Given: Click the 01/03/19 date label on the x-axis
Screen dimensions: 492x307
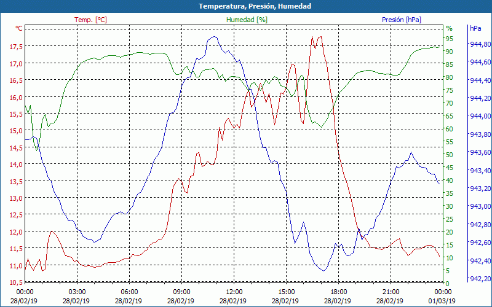Looking at the screenshot, I should [442, 301].
